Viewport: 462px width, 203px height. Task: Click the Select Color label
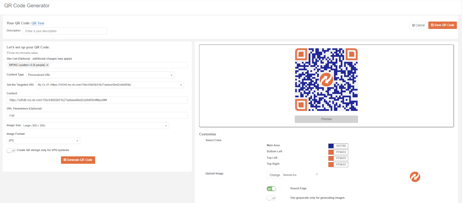pos(213,140)
